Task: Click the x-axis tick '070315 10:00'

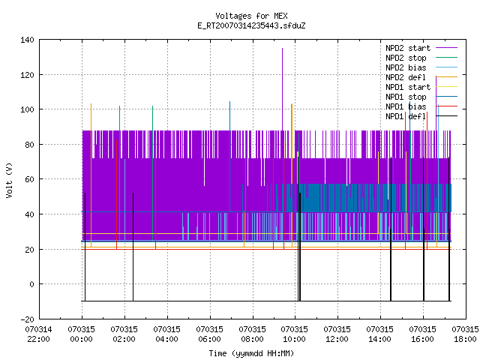Action: [295, 334]
